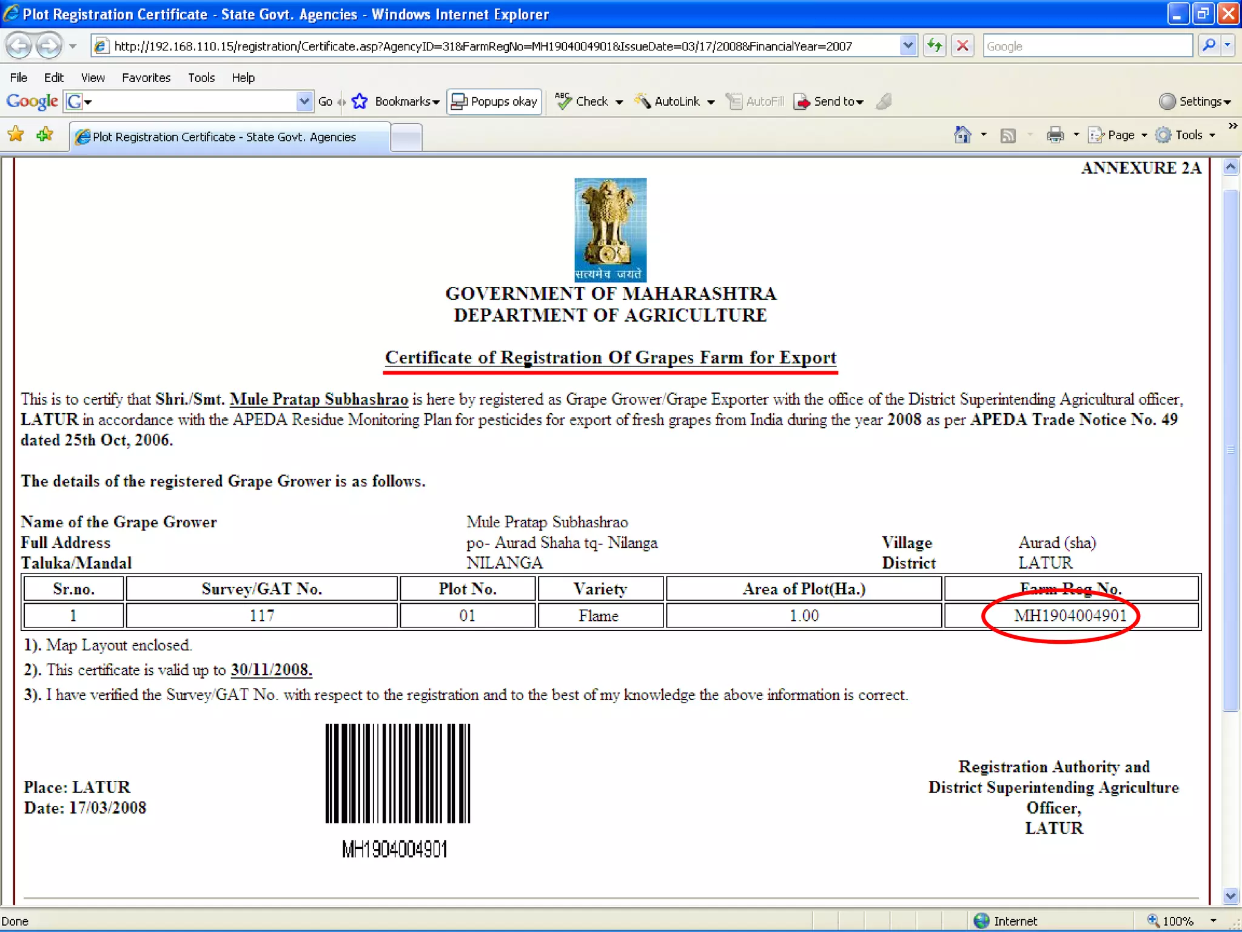Click the Refresh page icon
1242x932 pixels.
935,46
